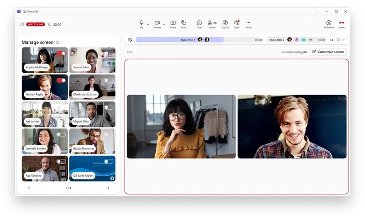
Task: Take Krystal McKinney off screen toggle
Action: point(61,53)
